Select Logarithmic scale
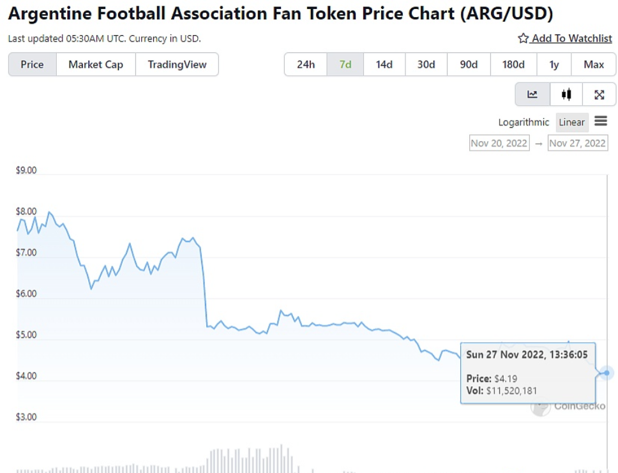 pyautogui.click(x=524, y=123)
